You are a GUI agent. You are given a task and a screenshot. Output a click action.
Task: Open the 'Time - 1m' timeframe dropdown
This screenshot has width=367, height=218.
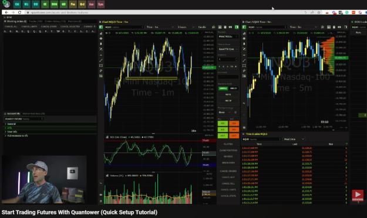pyautogui.click(x=160, y=27)
